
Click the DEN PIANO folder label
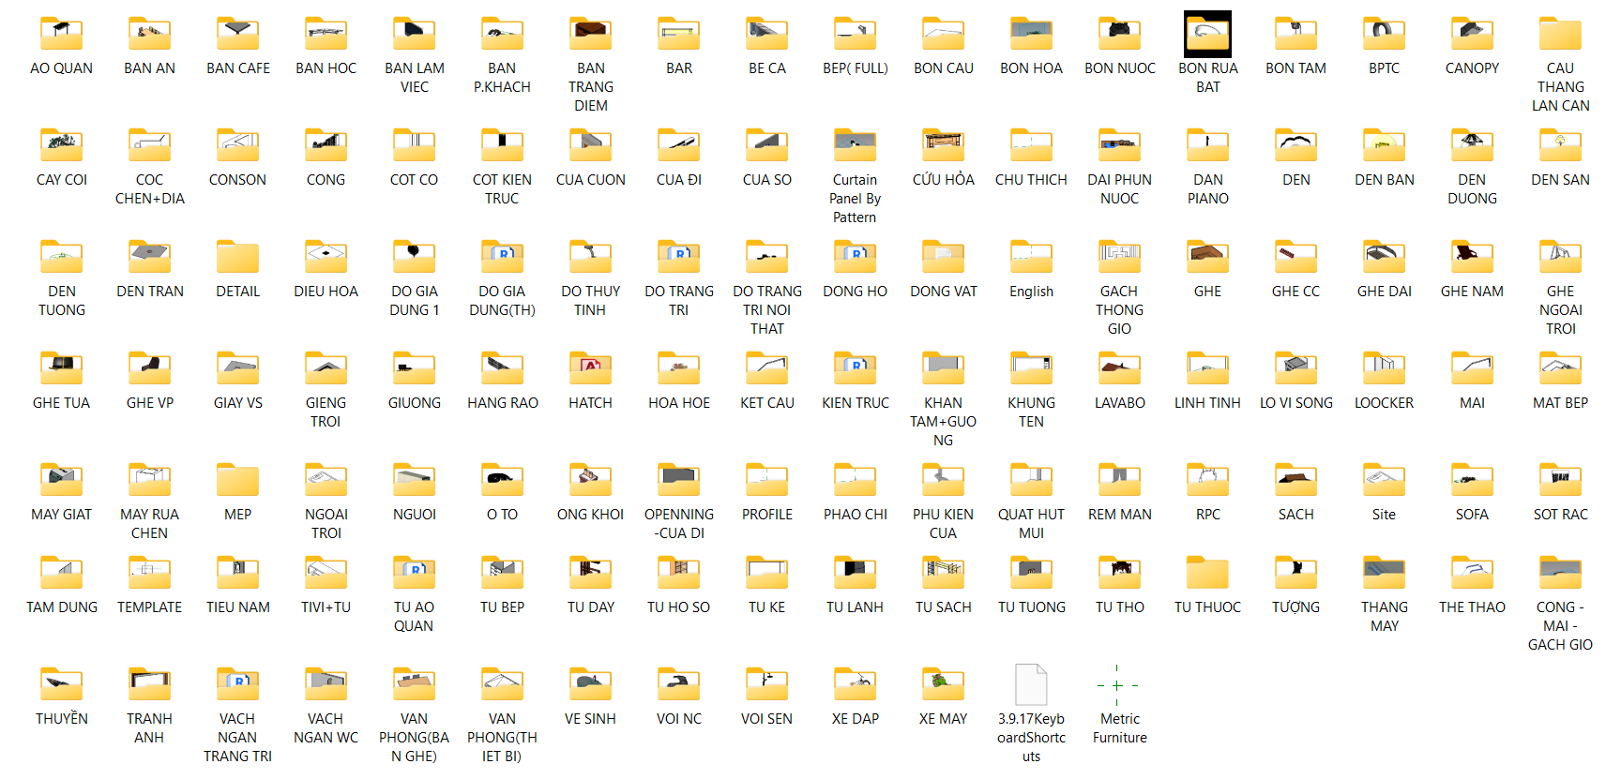tap(1207, 188)
